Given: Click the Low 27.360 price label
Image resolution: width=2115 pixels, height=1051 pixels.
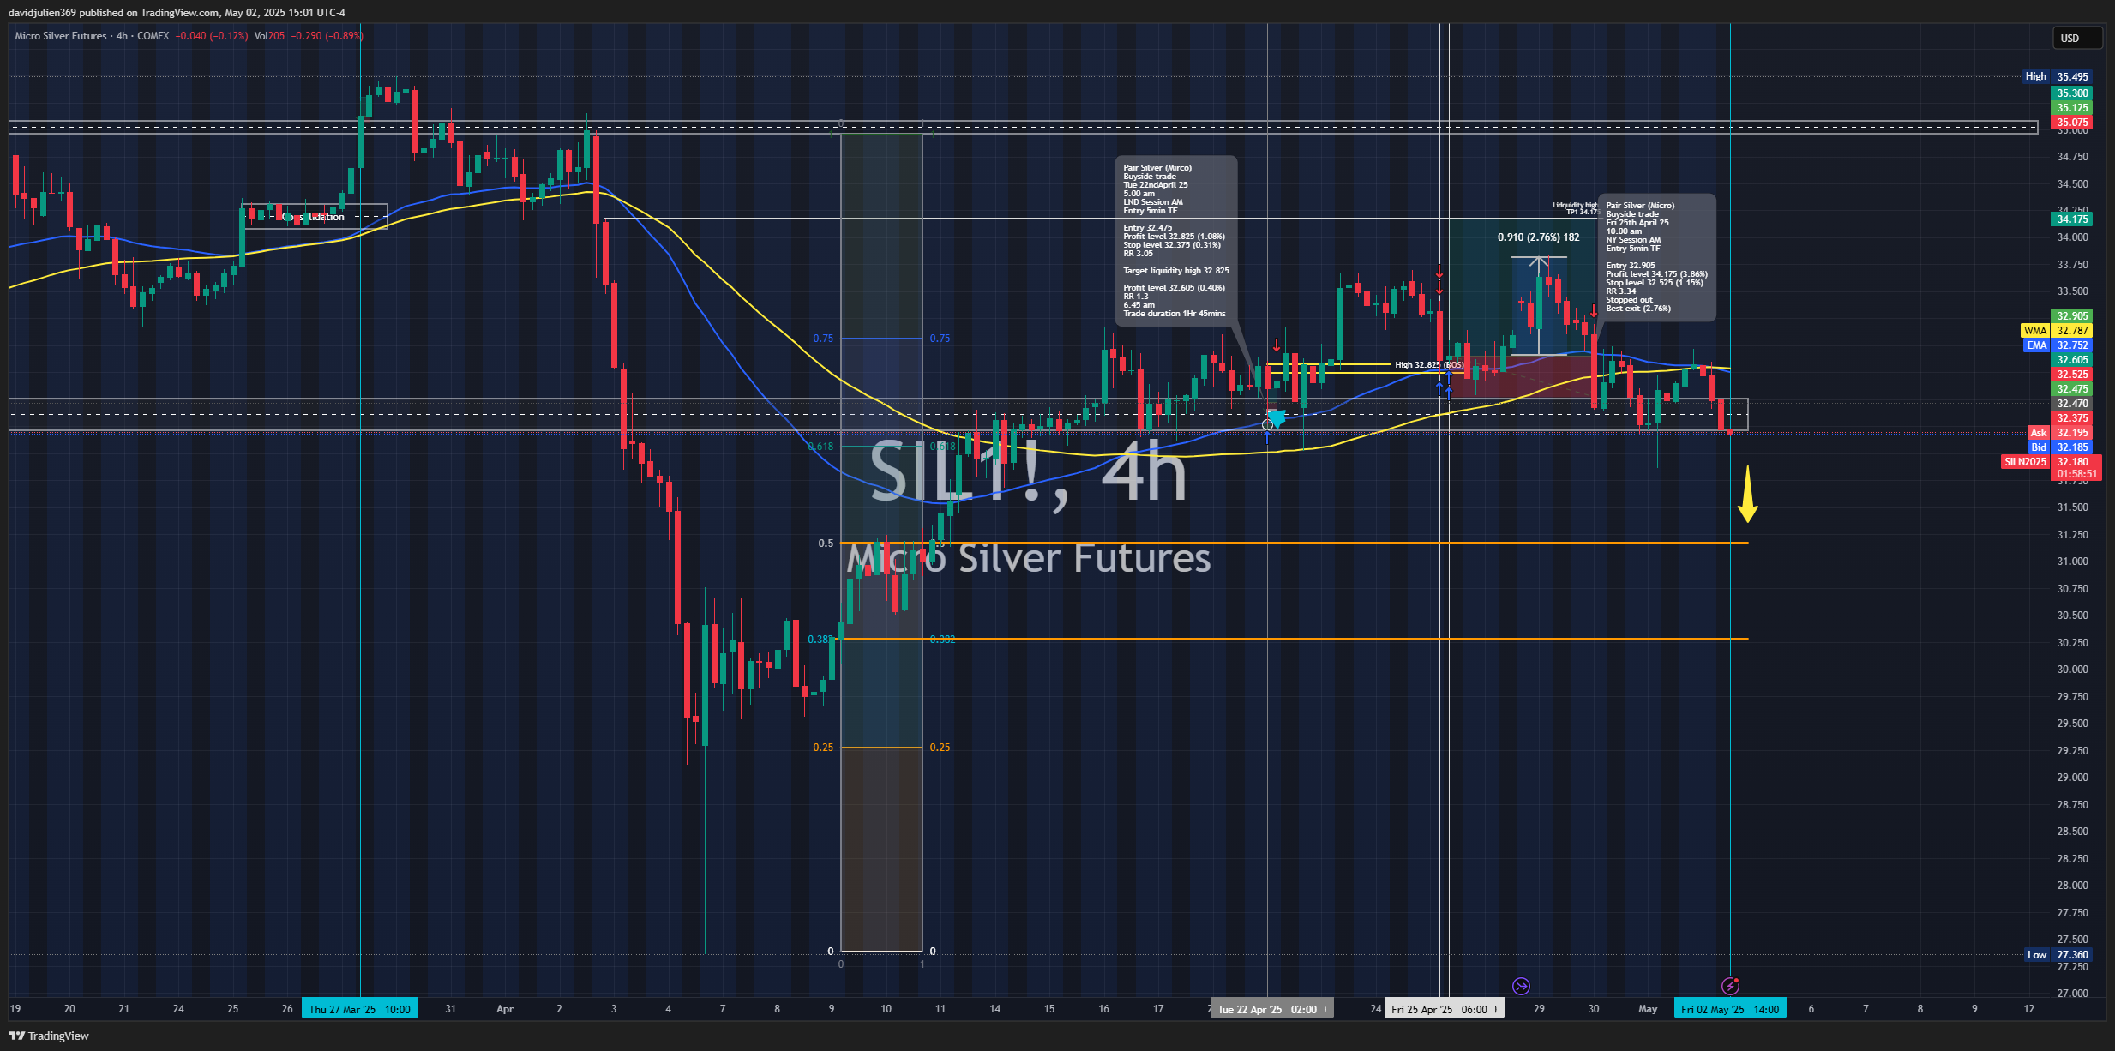Looking at the screenshot, I should [2058, 954].
